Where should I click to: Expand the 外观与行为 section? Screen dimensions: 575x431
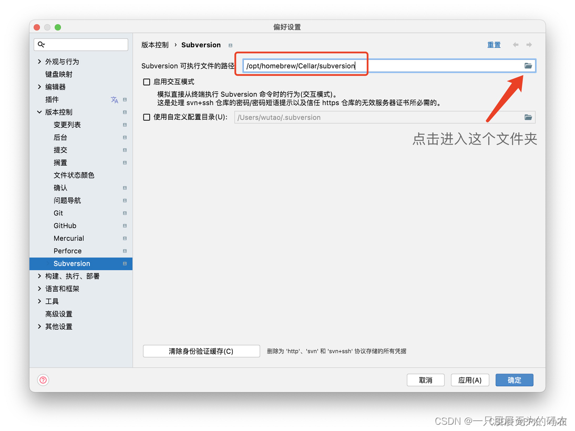[x=39, y=61]
